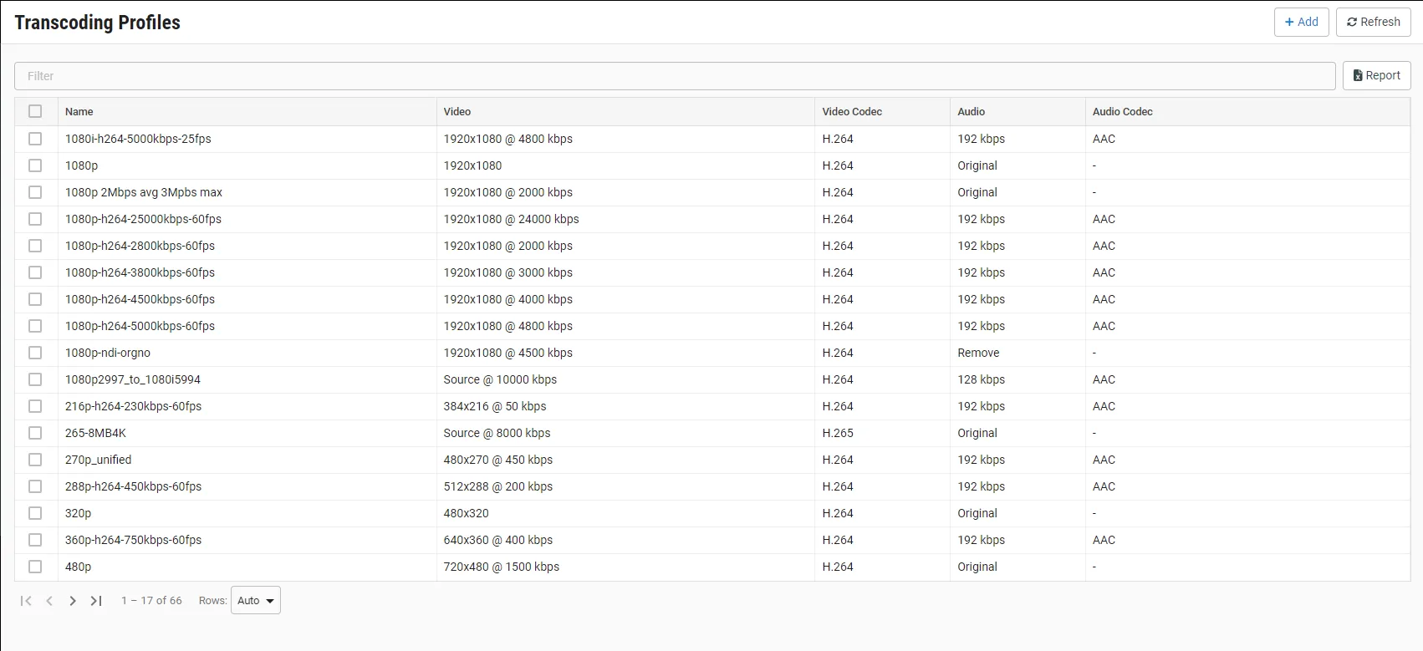Focus the Filter text field

674,76
